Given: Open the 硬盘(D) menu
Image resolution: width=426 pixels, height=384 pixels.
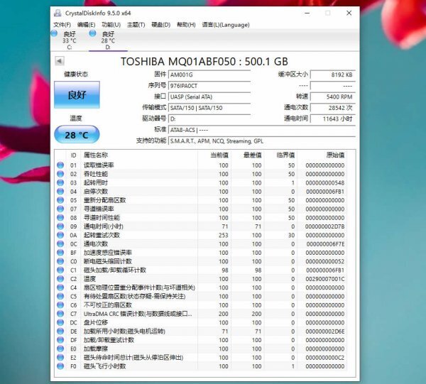Looking at the screenshot, I should tap(161, 25).
